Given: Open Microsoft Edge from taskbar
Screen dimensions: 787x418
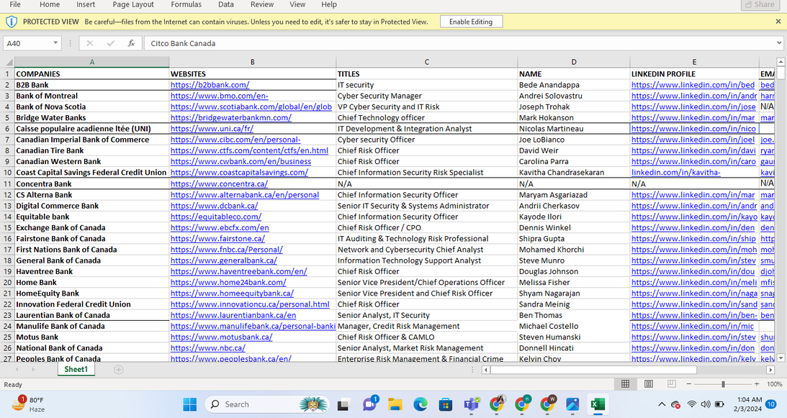Looking at the screenshot, I should tap(420, 404).
